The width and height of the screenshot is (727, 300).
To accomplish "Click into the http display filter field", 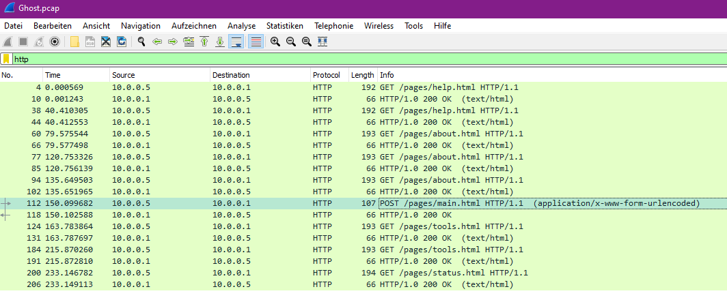I will point(368,59).
